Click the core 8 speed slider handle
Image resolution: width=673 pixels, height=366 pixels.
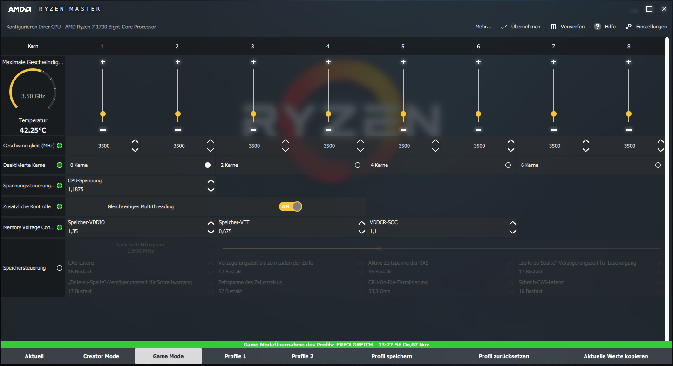coord(629,114)
